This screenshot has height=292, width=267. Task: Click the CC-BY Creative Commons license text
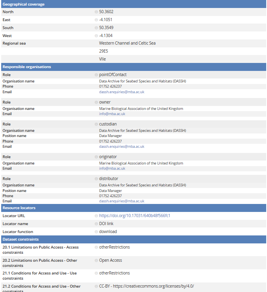146,286
